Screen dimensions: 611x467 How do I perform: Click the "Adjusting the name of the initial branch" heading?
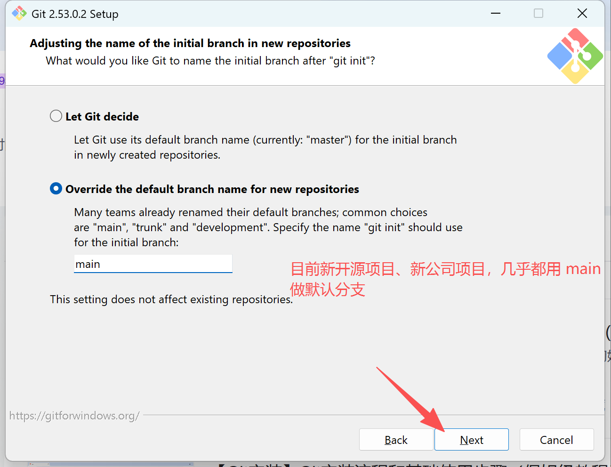pyautogui.click(x=190, y=43)
